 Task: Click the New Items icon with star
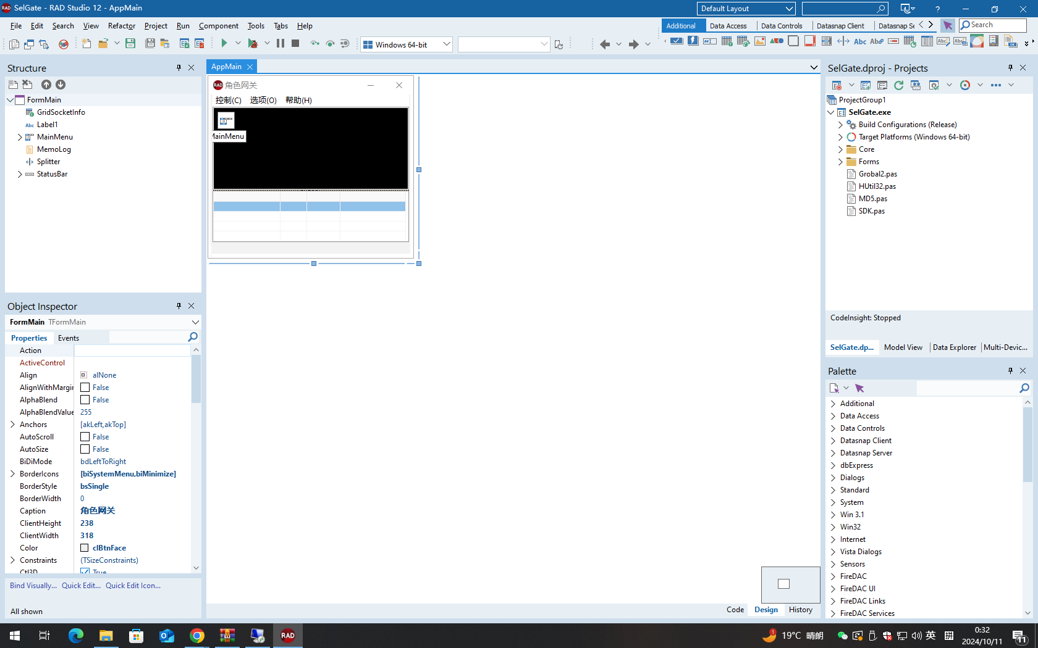point(86,43)
